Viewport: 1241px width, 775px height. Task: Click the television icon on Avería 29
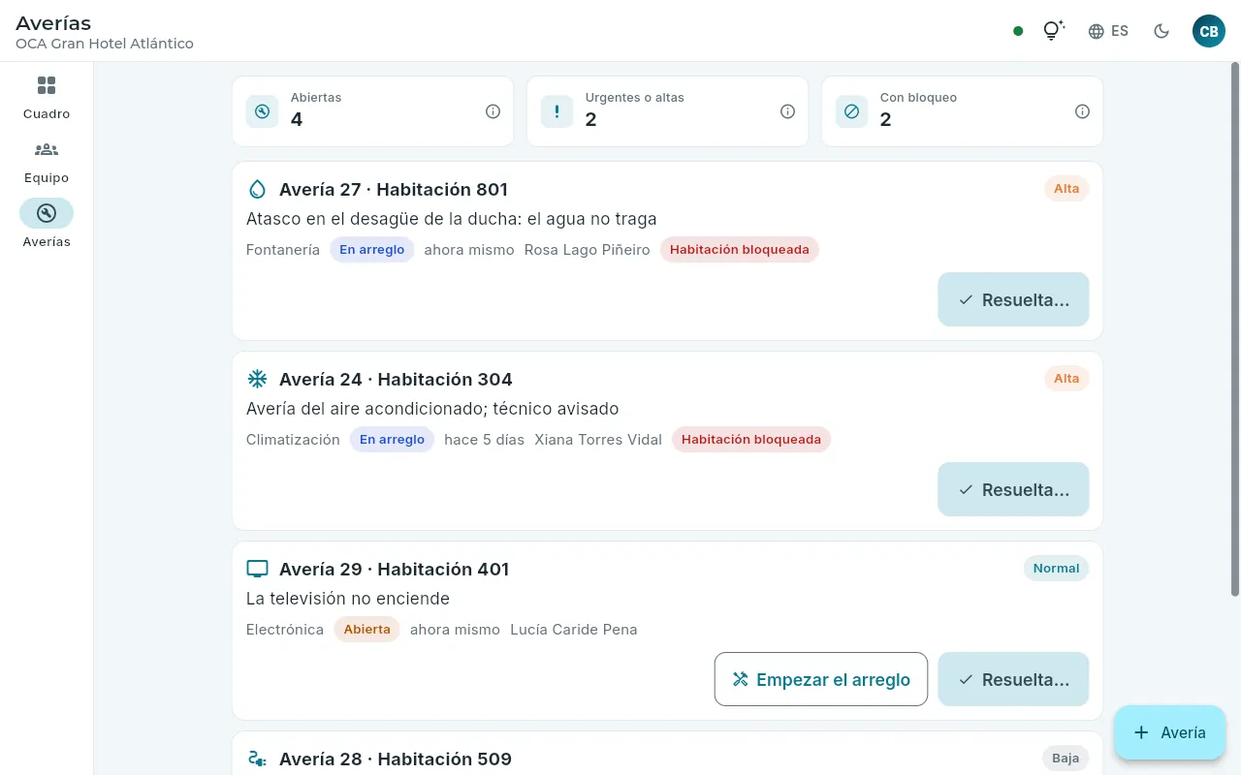pos(257,569)
